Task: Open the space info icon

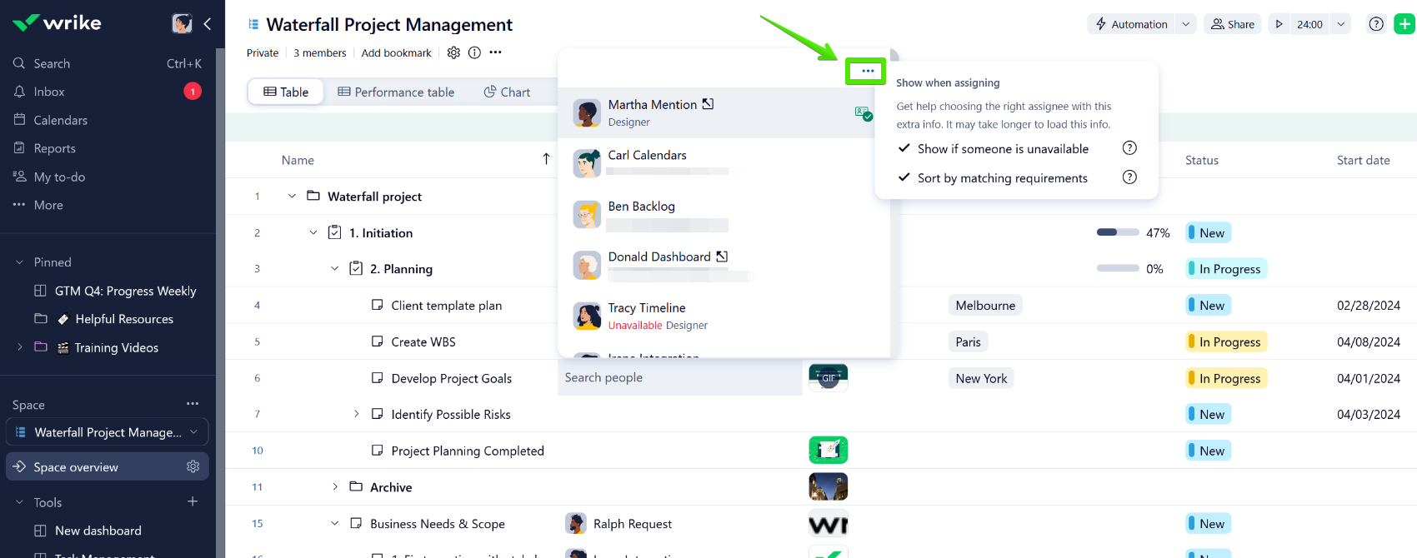Action: coord(474,52)
